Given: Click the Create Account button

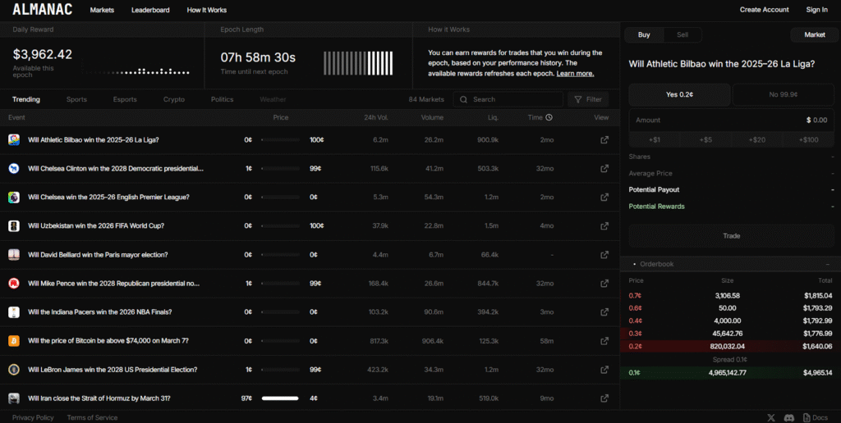Looking at the screenshot, I should pos(764,10).
